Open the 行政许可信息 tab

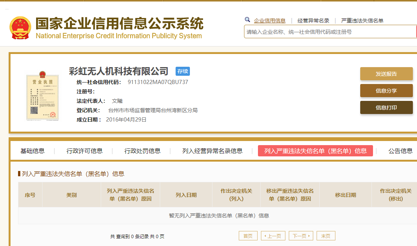point(85,151)
